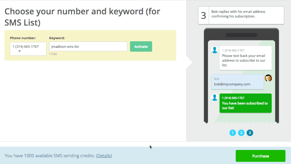Click the avatar icon beside the green confirmation message

click(x=215, y=97)
